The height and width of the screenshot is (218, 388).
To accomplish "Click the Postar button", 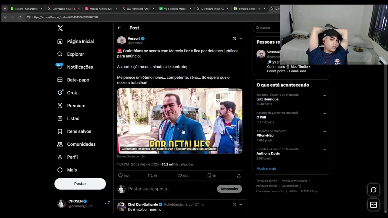I will 80,184.
